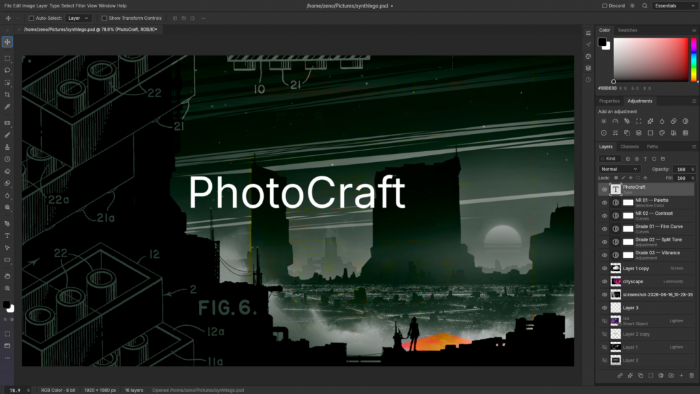This screenshot has height=394, width=700.
Task: Hide the Grade 01 — Film Curve layer
Action: pyautogui.click(x=604, y=229)
